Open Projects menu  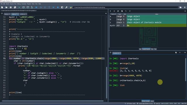click(29, 4)
